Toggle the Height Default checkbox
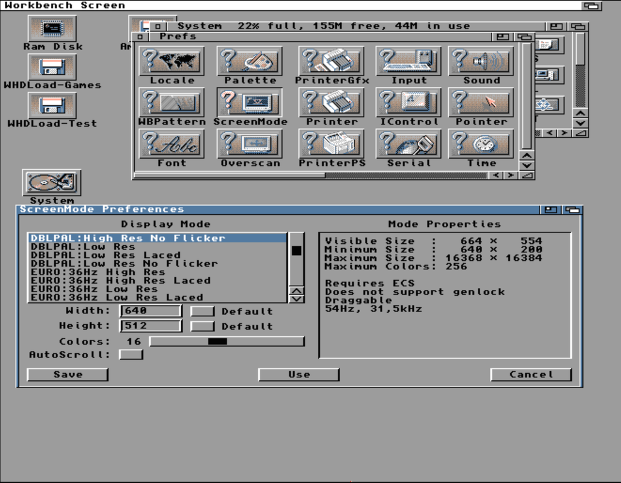The width and height of the screenshot is (621, 483). click(202, 326)
